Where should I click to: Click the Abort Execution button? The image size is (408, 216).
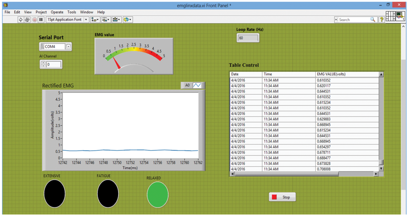pyautogui.click(x=35, y=20)
